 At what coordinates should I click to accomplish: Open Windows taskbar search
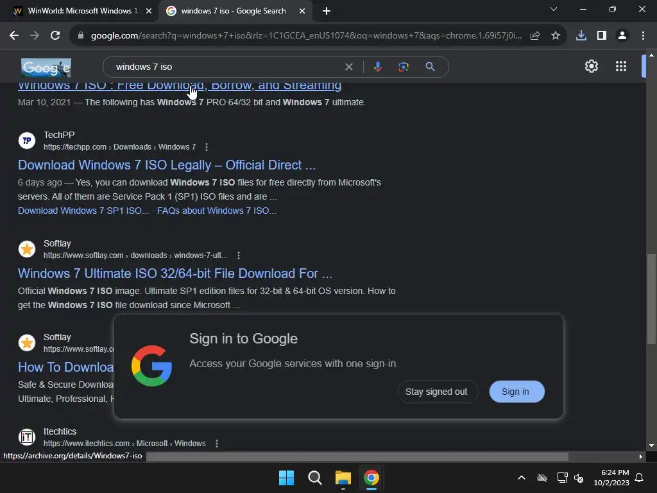tap(314, 478)
